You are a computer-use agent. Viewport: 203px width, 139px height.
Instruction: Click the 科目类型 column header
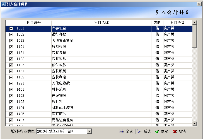coord(178,23)
